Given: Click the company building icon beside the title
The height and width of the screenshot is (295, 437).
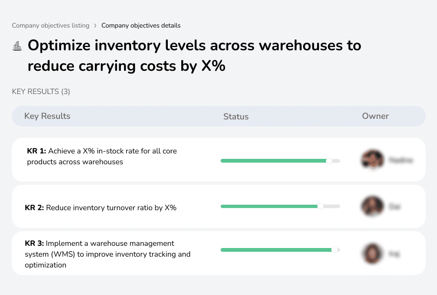Looking at the screenshot, I should pyautogui.click(x=17, y=46).
